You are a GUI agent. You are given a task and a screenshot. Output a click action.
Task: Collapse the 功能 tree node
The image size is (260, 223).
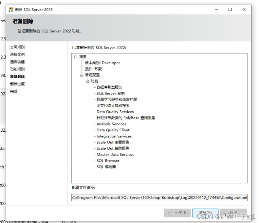(87, 81)
